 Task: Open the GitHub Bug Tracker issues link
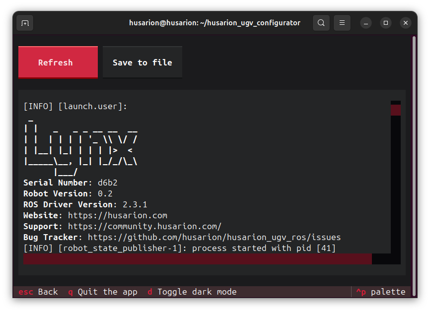click(x=214, y=237)
